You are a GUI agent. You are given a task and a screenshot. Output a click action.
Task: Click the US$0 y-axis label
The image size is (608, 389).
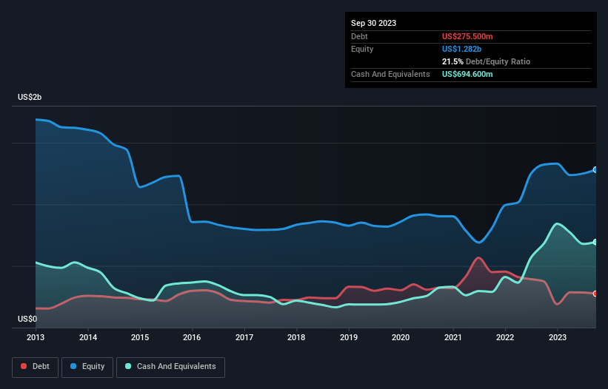(x=27, y=319)
